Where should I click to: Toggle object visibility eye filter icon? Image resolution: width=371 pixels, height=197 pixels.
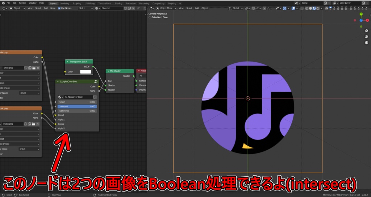[x=326, y=8]
